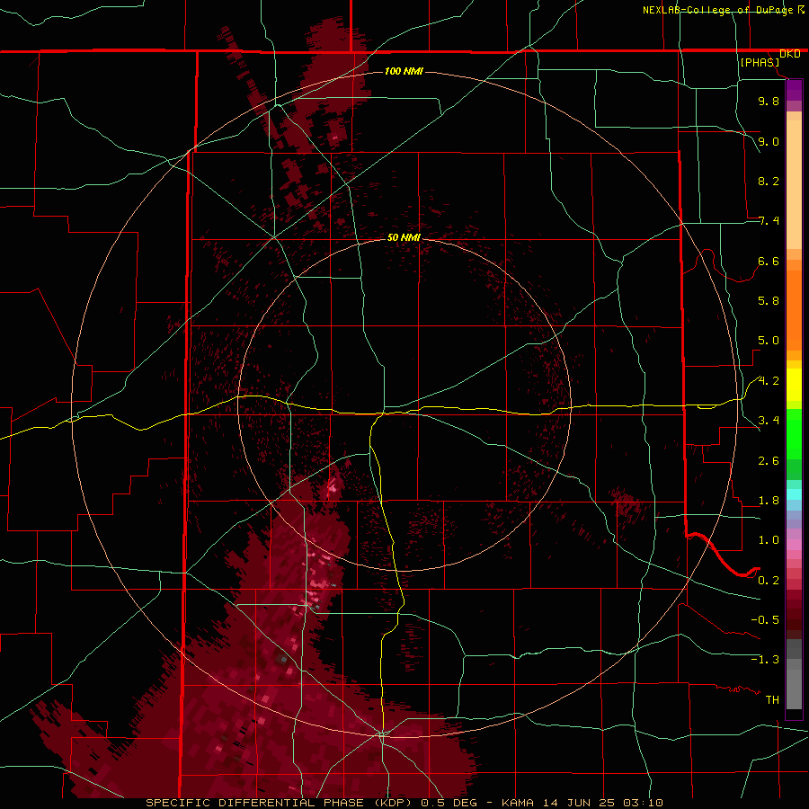Click the 100 NMI range ring label
This screenshot has width=809, height=809.
tap(404, 71)
